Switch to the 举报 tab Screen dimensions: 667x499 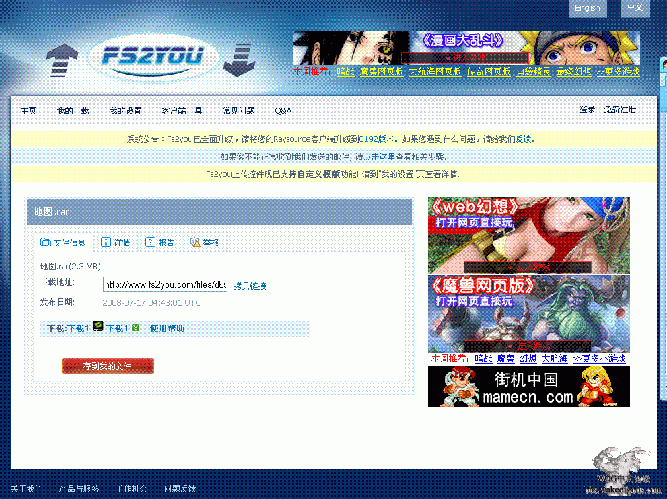click(205, 242)
